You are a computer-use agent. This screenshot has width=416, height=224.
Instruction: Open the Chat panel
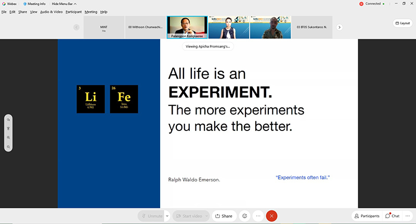pyautogui.click(x=393, y=216)
